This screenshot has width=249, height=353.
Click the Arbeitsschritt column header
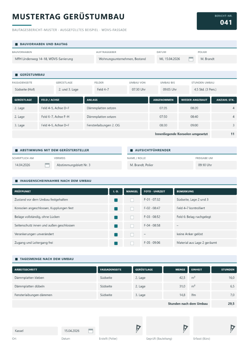coord(54,269)
